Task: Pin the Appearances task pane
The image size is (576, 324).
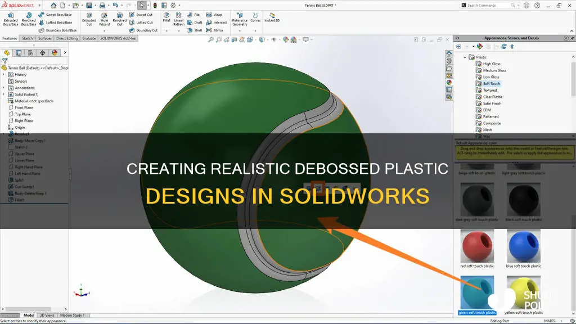Action: point(572,38)
